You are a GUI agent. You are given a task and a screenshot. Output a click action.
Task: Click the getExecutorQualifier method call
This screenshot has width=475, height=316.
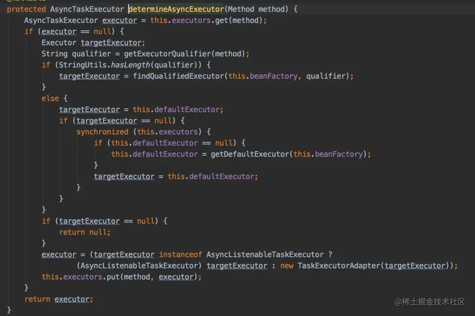pyautogui.click(x=167, y=54)
